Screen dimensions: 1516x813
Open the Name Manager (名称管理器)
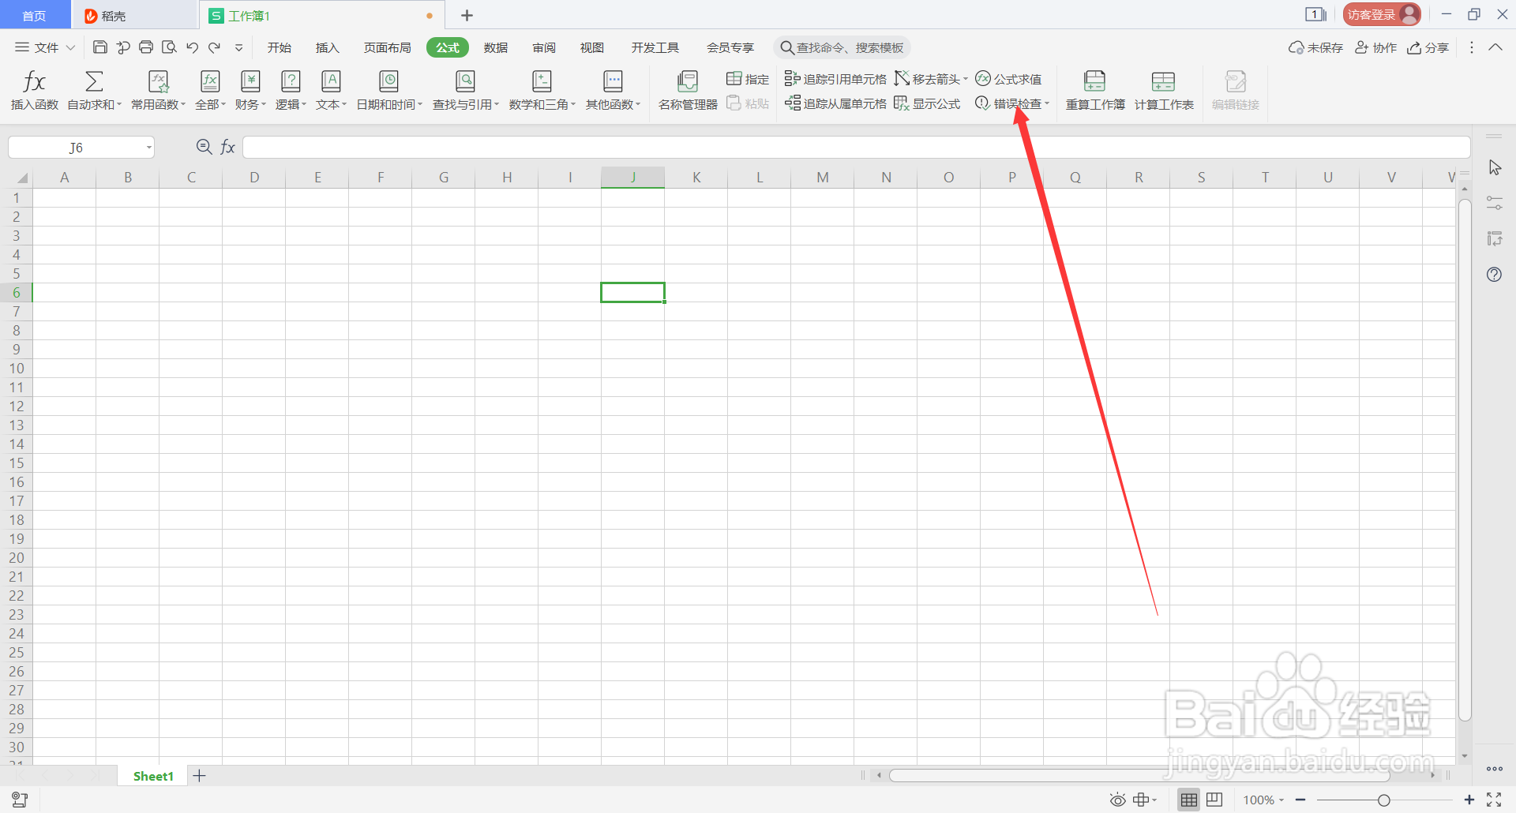pos(688,91)
